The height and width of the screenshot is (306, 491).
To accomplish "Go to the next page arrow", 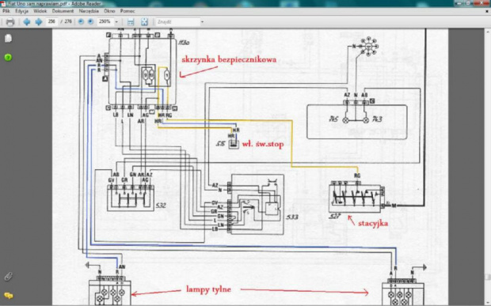I will click(39, 22).
